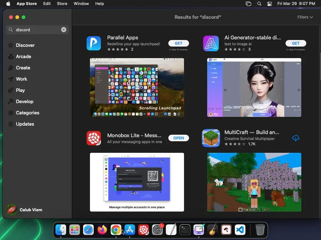Click the MultiCraft app icon

tap(211, 138)
